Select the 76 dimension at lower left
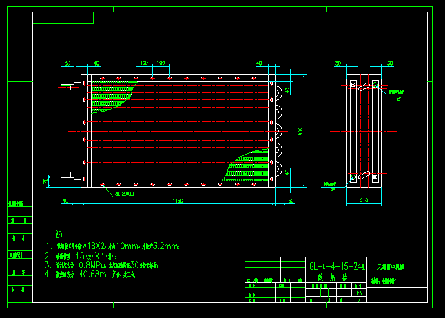The height and width of the screenshot is (318, 445). [47, 181]
